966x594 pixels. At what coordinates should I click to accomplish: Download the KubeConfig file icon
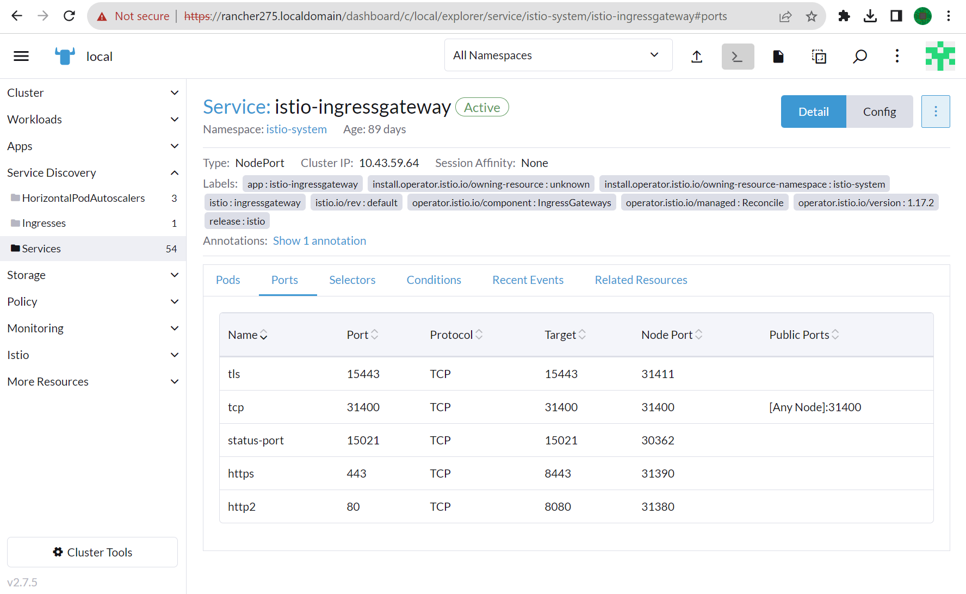[778, 57]
